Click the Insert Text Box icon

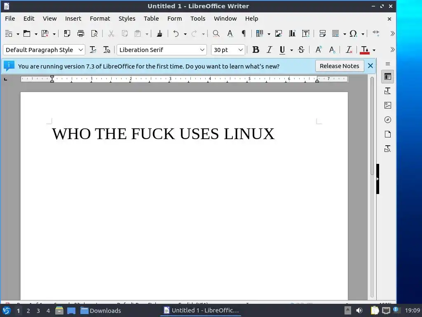306,33
